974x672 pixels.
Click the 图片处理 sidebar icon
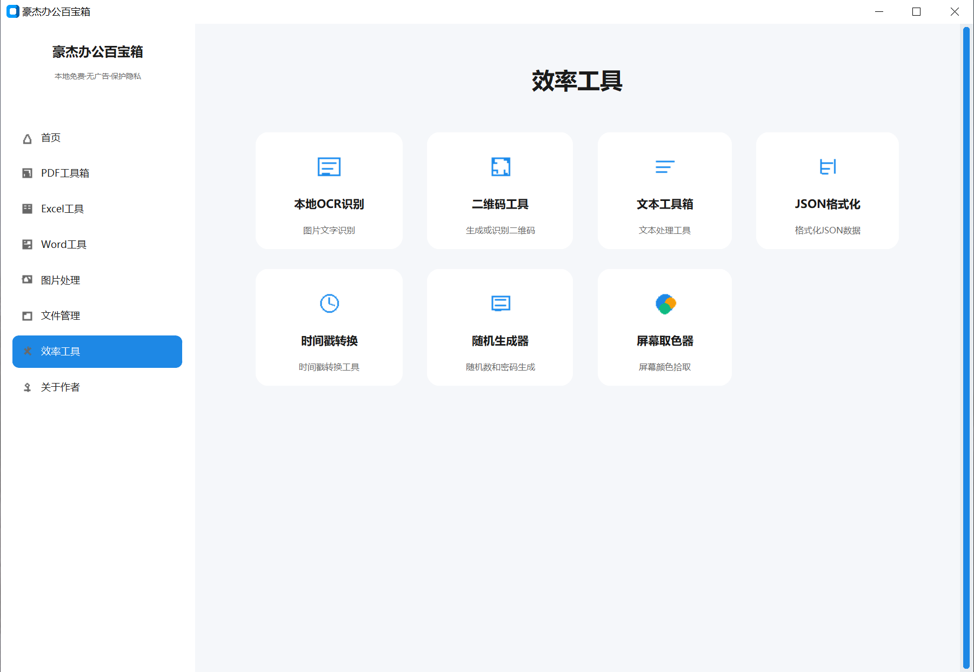pyautogui.click(x=27, y=280)
